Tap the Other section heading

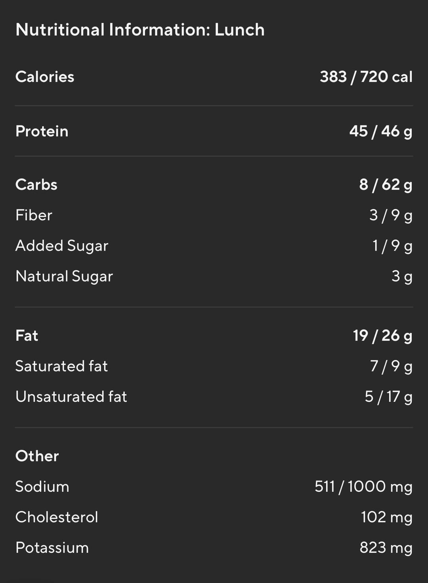[37, 456]
